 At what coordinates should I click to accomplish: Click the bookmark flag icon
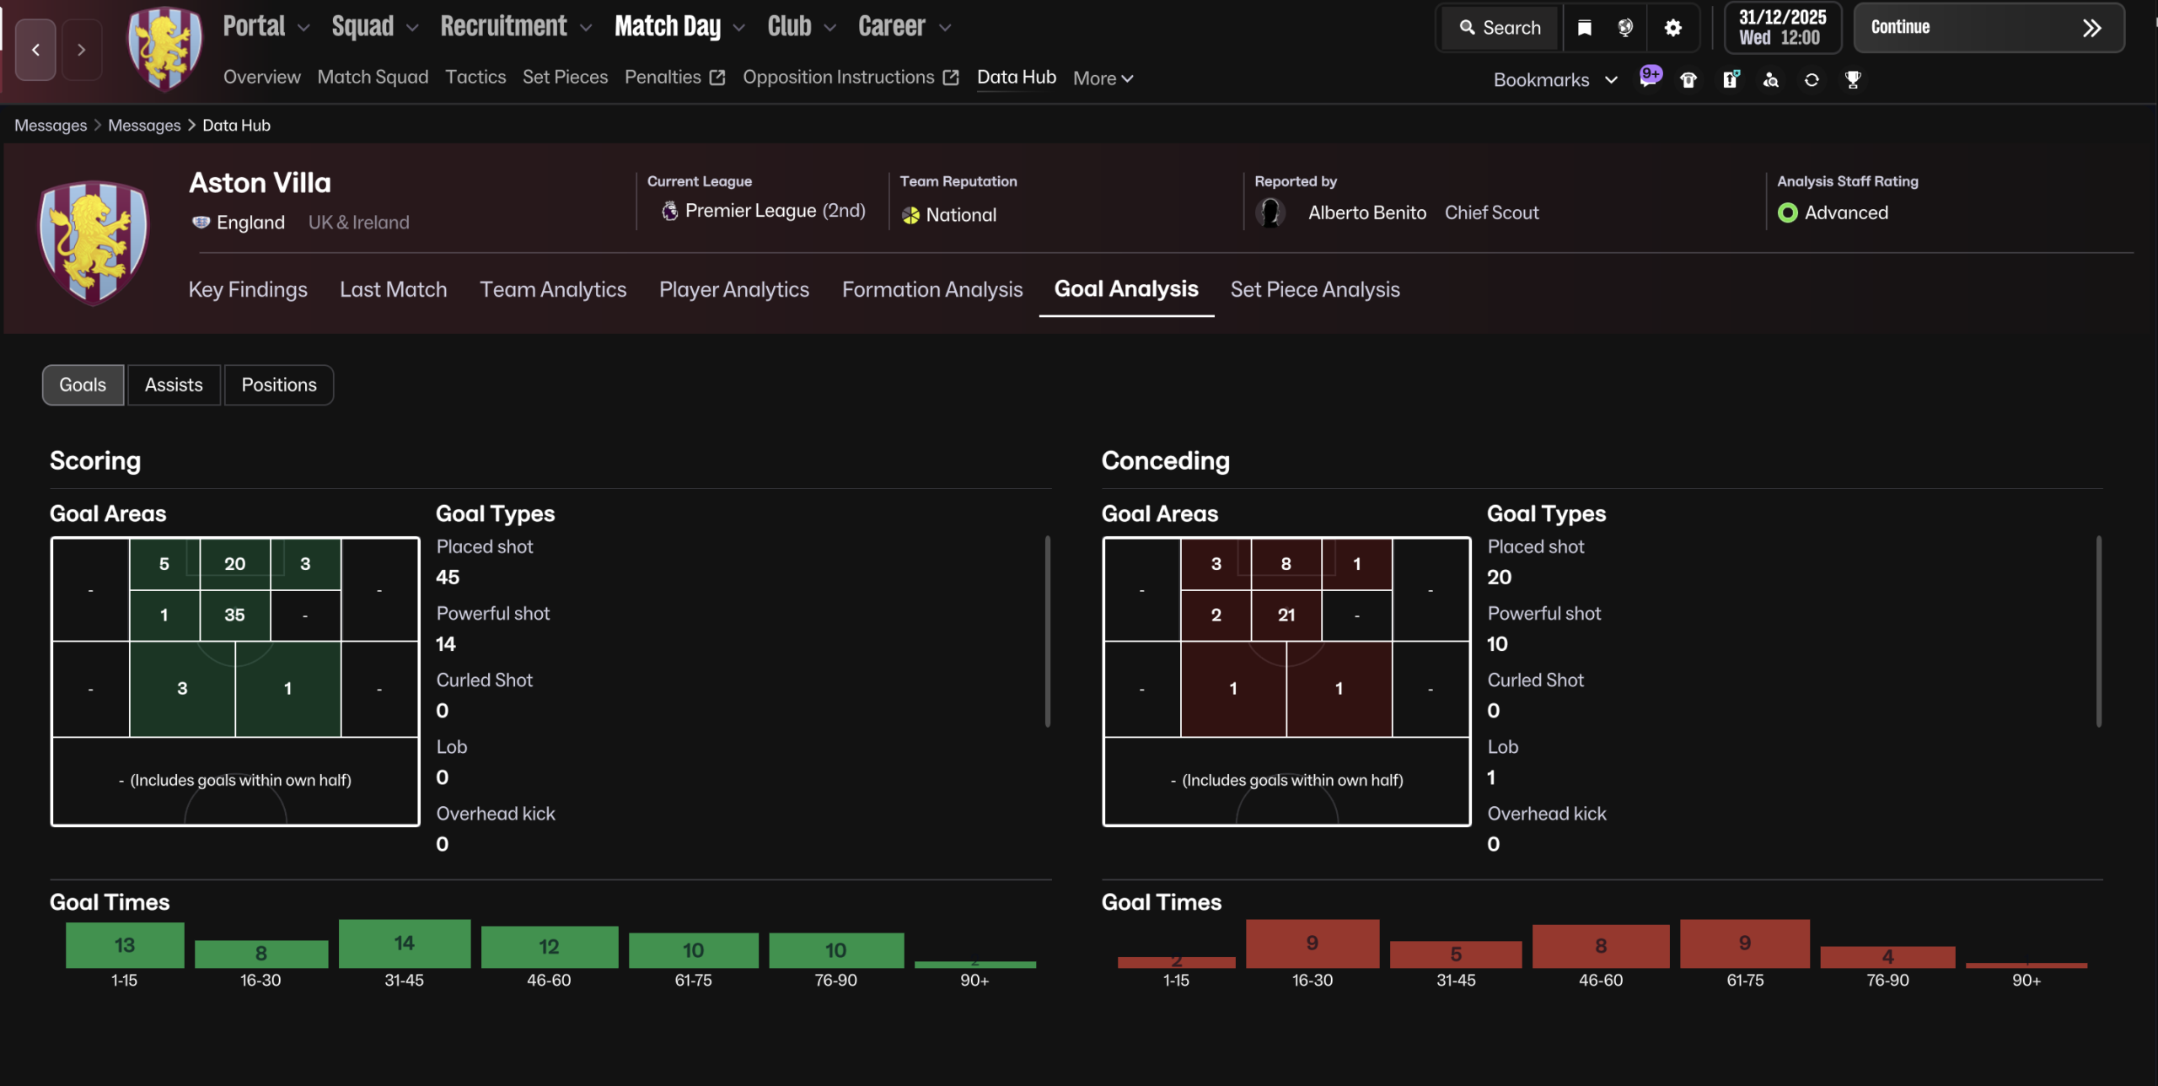pos(1585,28)
